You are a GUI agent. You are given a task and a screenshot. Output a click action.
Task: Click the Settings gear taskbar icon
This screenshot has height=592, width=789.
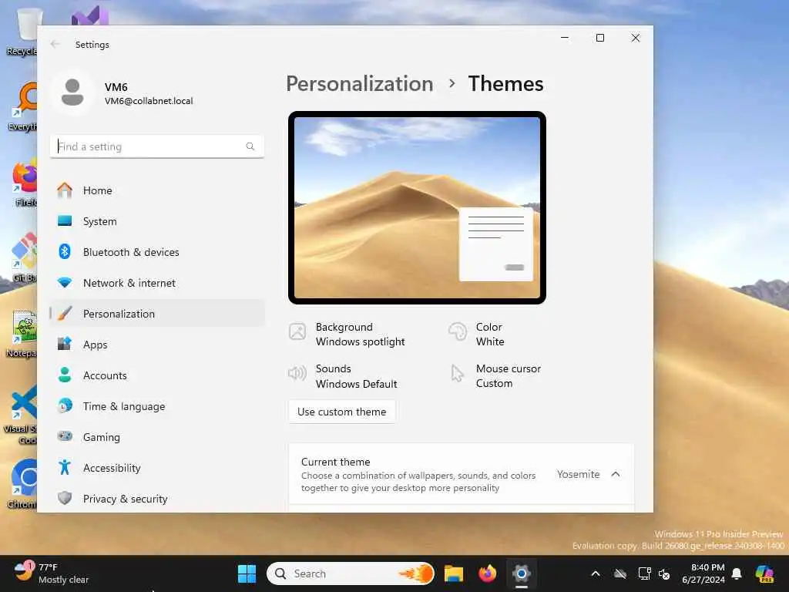click(x=522, y=573)
